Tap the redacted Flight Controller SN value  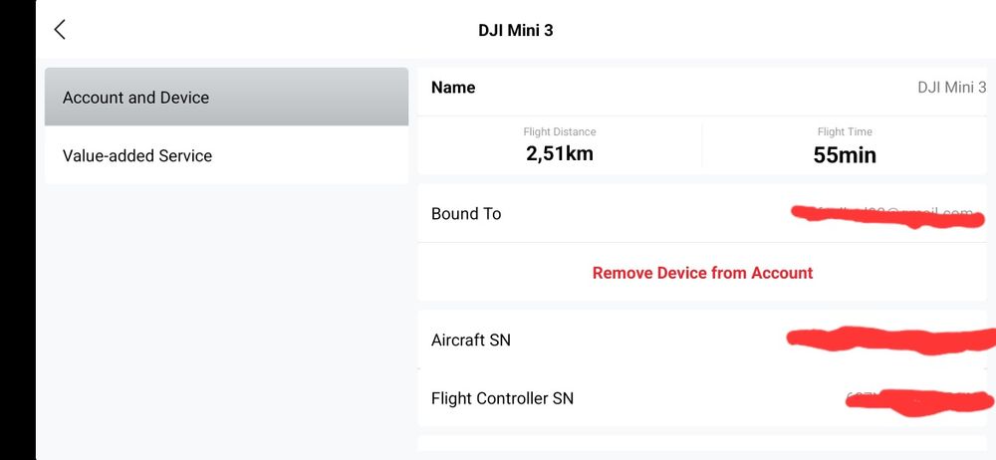point(916,400)
